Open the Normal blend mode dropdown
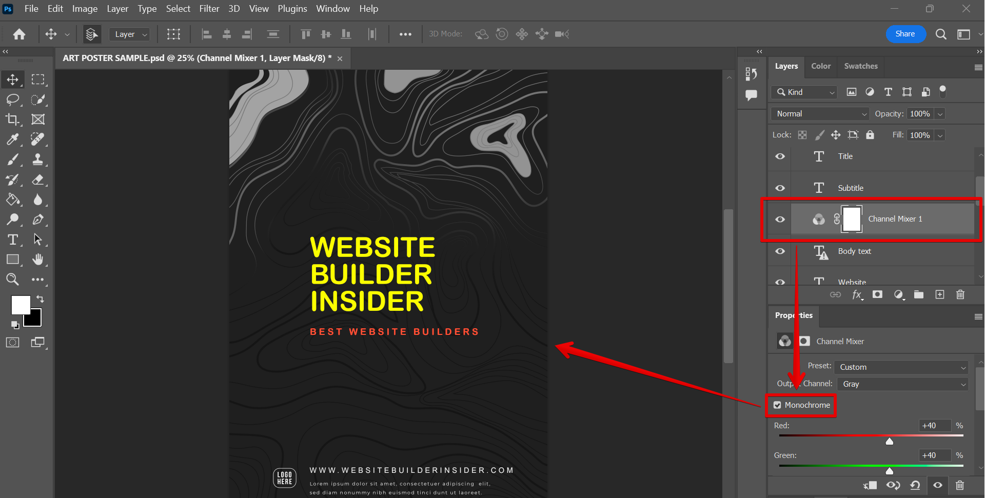 820,114
